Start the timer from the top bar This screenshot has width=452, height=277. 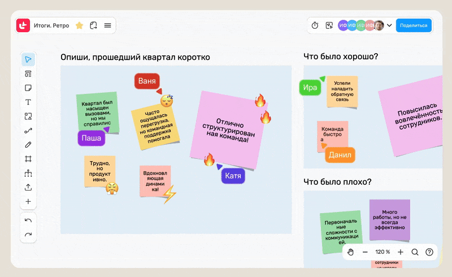click(315, 25)
